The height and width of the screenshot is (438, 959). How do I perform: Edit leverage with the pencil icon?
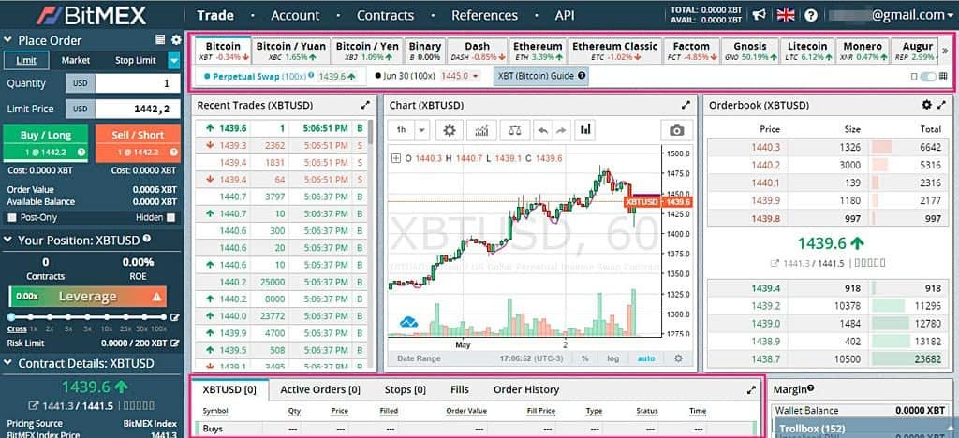pyautogui.click(x=175, y=317)
